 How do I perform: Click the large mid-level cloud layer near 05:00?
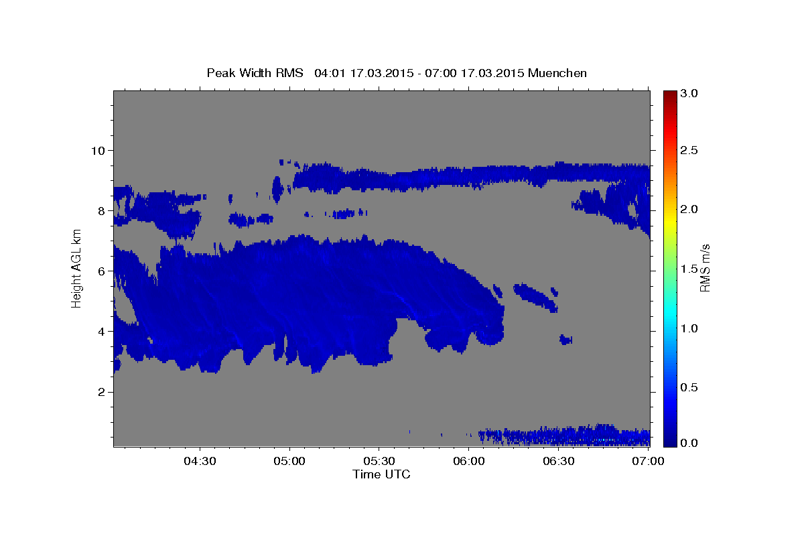tap(295, 301)
